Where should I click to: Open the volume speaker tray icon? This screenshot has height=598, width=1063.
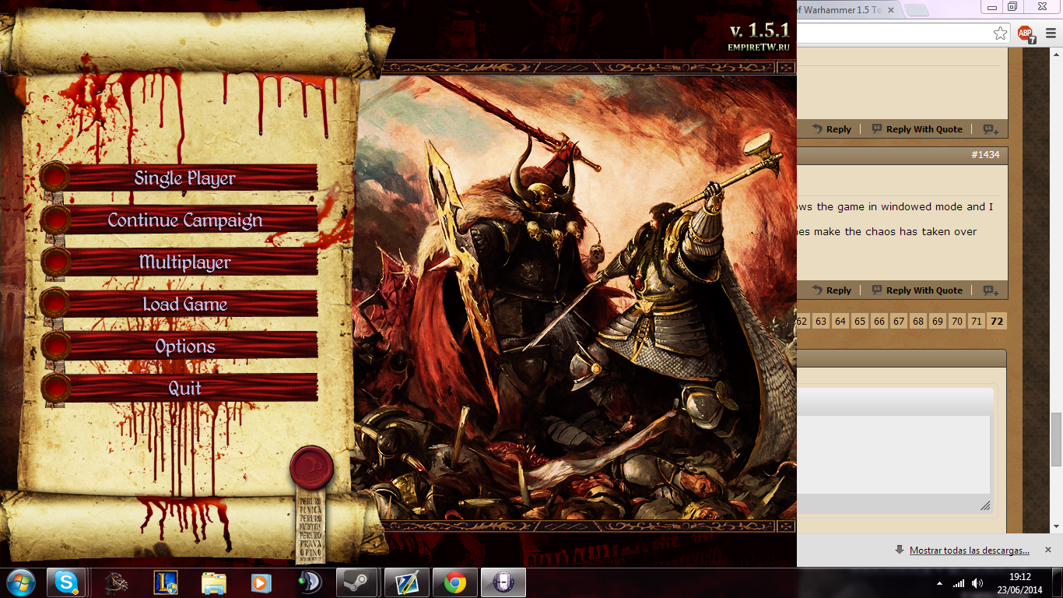pos(977,583)
